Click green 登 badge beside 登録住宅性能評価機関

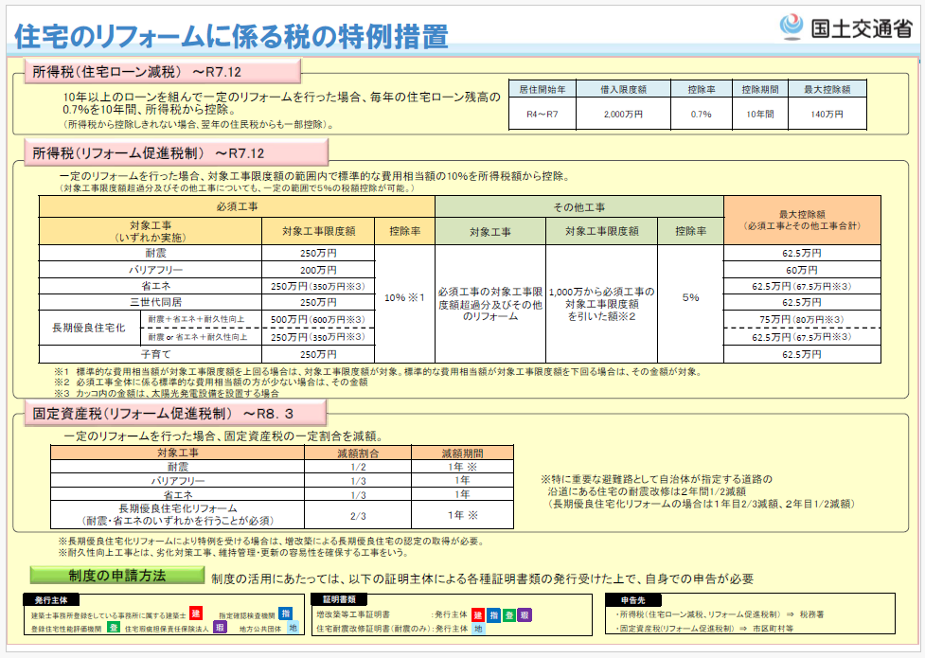(x=114, y=627)
